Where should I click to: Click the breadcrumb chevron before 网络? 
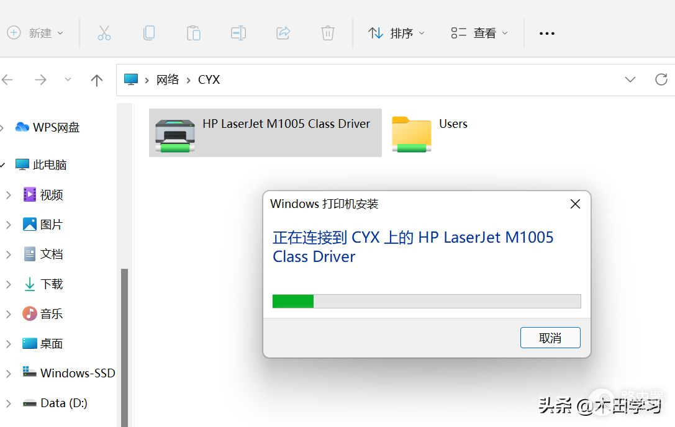[x=147, y=80]
